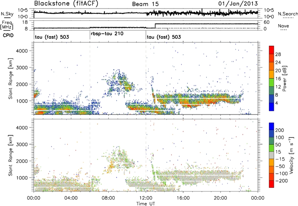Screen dimensions: 298x206
Task: Click the "20" Power colorbar value
Action: coord(278,71)
